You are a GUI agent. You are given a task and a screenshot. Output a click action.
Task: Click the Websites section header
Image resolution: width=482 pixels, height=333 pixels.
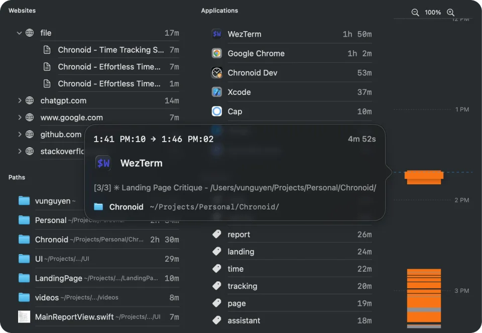(x=22, y=11)
